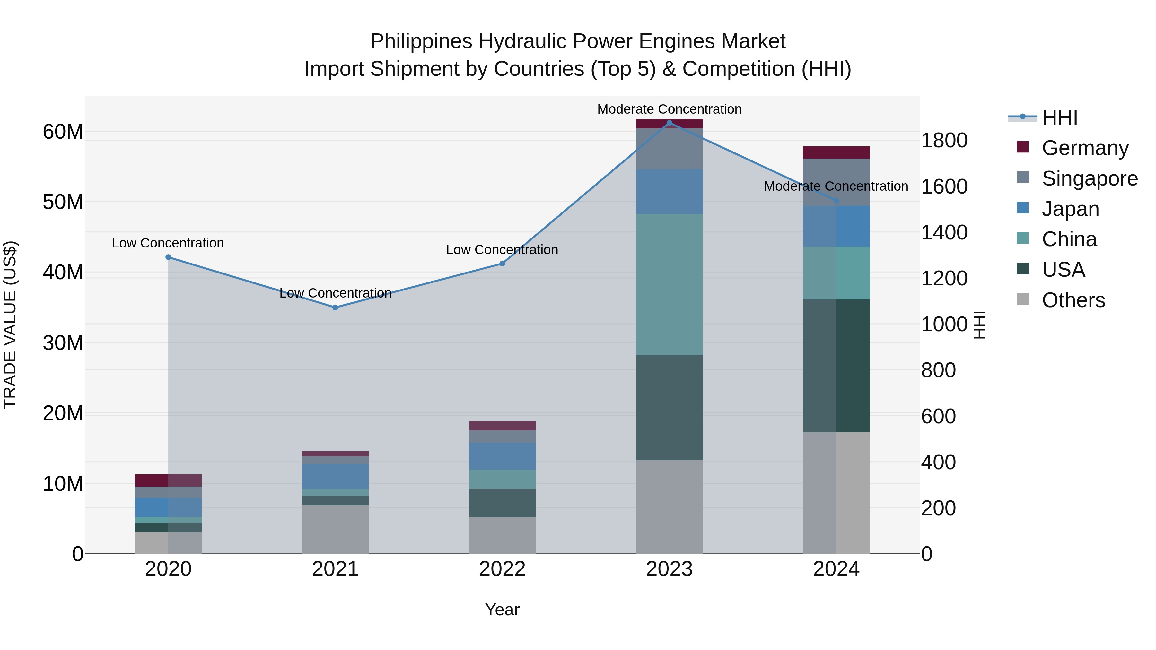Select the 2024 Germany bar segment
The image size is (1156, 650).
pos(836,152)
